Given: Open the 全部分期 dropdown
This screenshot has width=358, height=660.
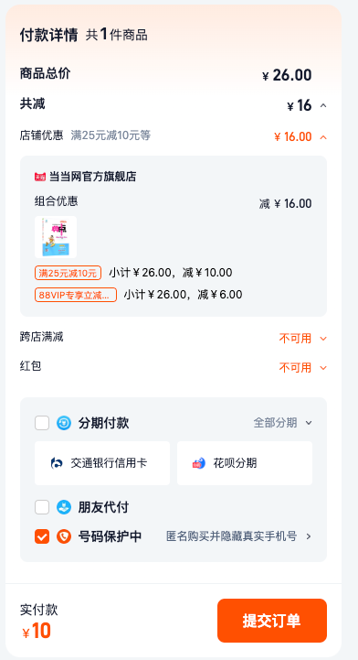Looking at the screenshot, I should [x=283, y=423].
